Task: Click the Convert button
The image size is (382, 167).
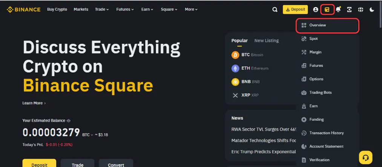Action: pos(116,163)
